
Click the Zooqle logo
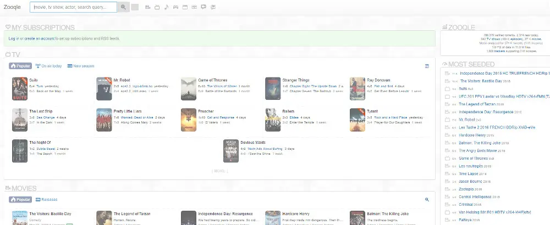[12, 7]
